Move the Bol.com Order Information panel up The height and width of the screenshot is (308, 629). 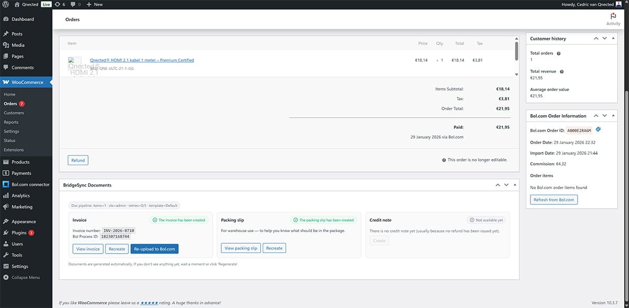tap(595, 116)
